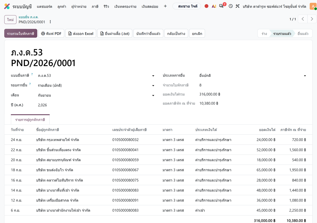Click the กลับเป็นร่าง button
Viewport: 317px width, 223px height.
(176, 34)
